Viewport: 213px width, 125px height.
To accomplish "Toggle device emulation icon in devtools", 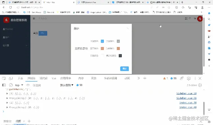I will (x=11, y=78).
